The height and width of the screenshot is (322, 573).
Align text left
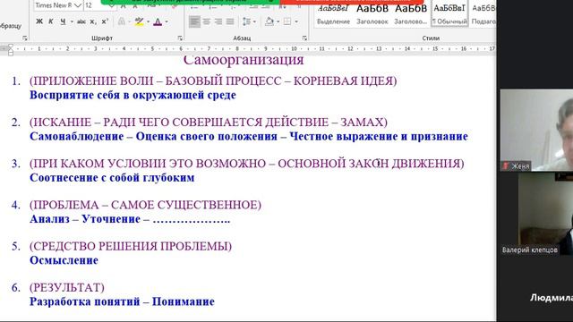194,21
